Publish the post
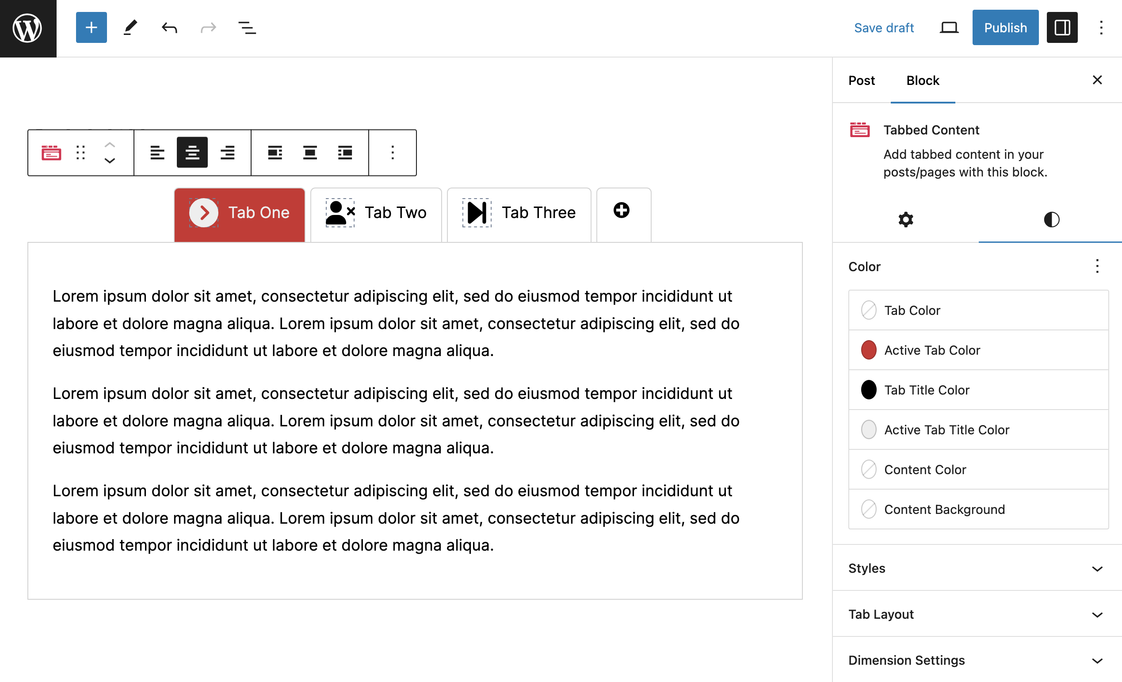This screenshot has height=682, width=1122. pos(1005,28)
